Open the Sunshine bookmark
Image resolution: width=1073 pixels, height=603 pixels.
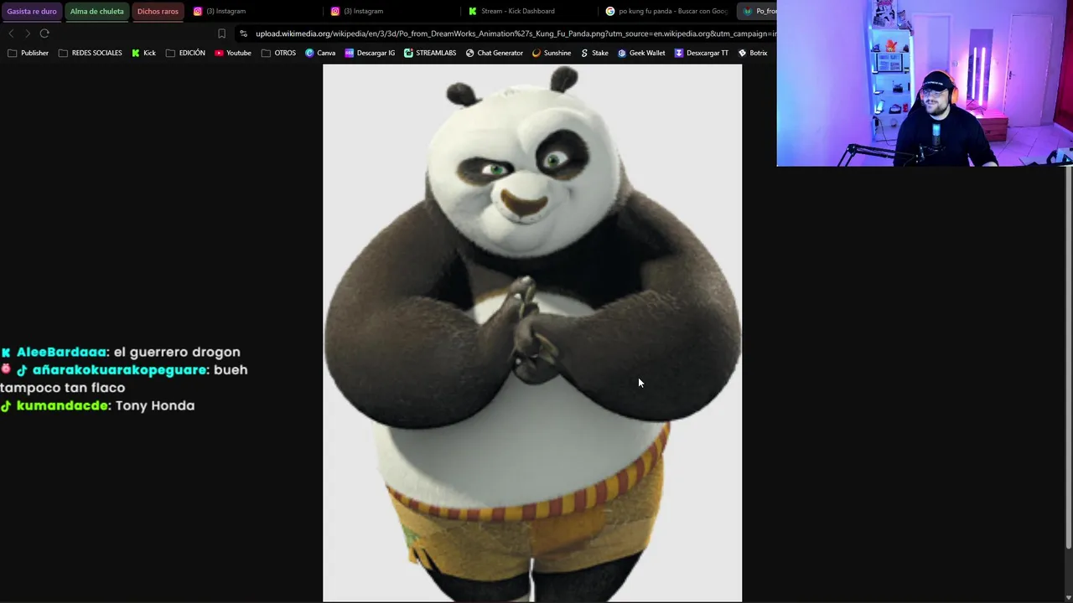tap(552, 53)
